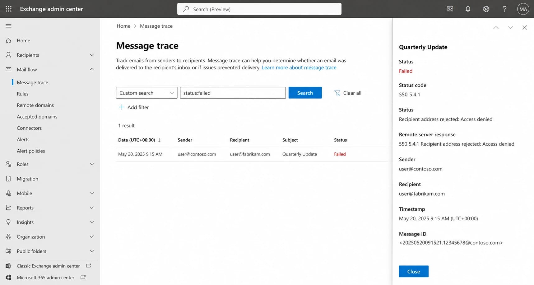Open Learn more about message trace link
Viewport: 534px width, 285px height.
pyautogui.click(x=299, y=68)
